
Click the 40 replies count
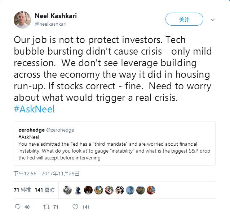(27, 207)
